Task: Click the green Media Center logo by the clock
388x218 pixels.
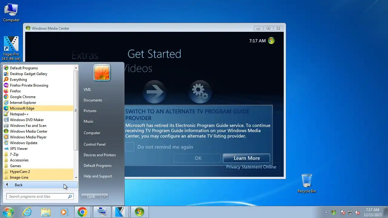Action: tap(271, 41)
